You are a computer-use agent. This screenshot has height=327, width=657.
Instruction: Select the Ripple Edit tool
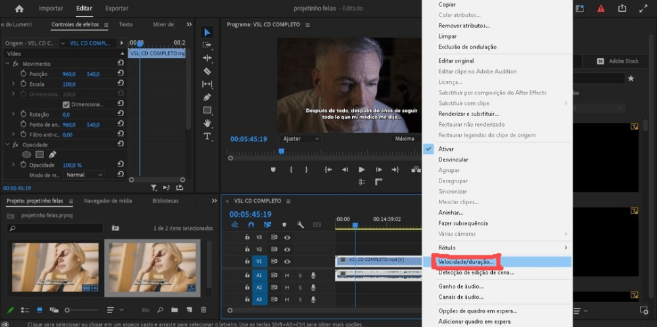click(207, 58)
